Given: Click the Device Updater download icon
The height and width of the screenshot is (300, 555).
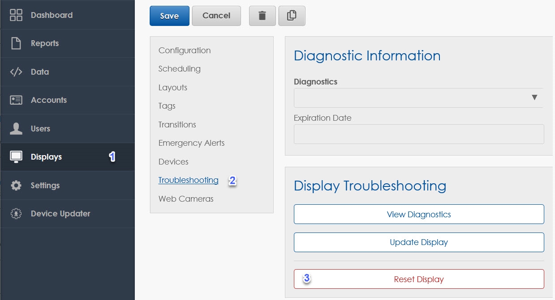Looking at the screenshot, I should tap(16, 214).
